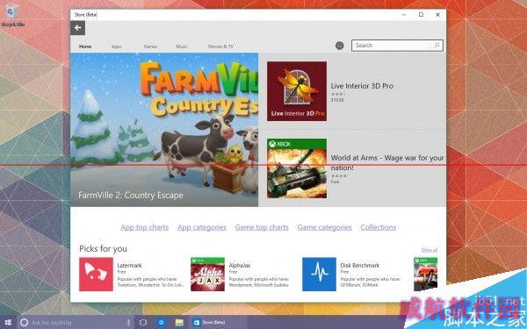Open the FarmVille 2 Country Escape banner
This screenshot has width=527, height=329.
point(164,130)
